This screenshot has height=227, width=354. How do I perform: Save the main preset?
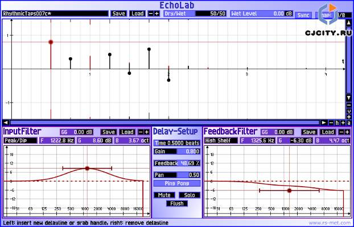tap(119, 14)
